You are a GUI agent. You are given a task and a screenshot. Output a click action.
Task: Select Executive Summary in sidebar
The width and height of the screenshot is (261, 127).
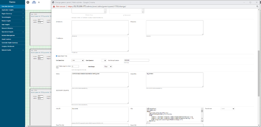(13, 7)
